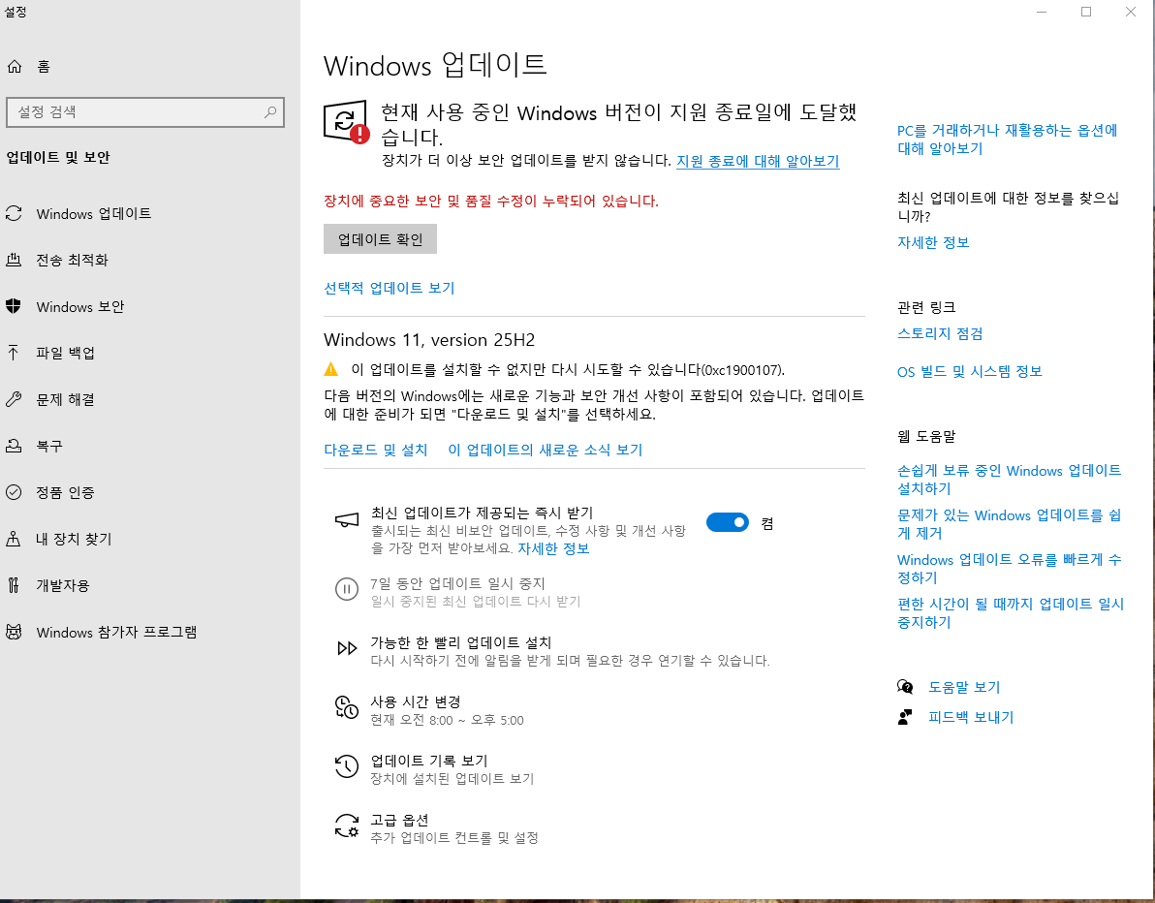Image resolution: width=1155 pixels, height=903 pixels.
Task: Turn off 최신 업데이트가 제공되는 즉시 받기 toggle
Action: click(727, 522)
